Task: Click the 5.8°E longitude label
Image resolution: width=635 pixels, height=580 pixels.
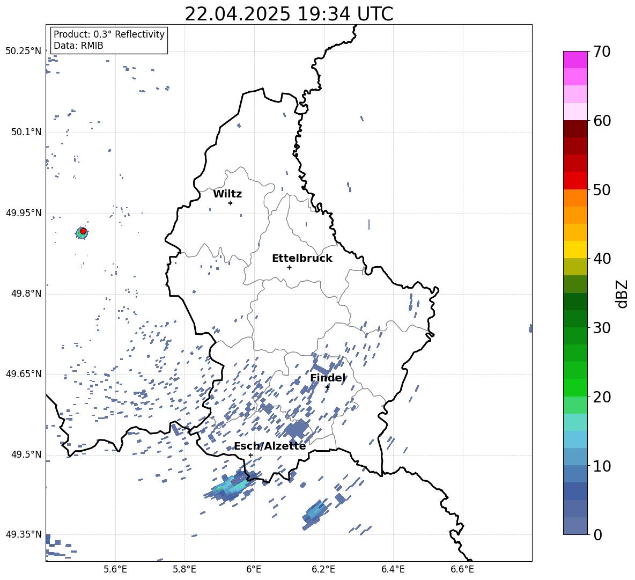Action: point(184,570)
